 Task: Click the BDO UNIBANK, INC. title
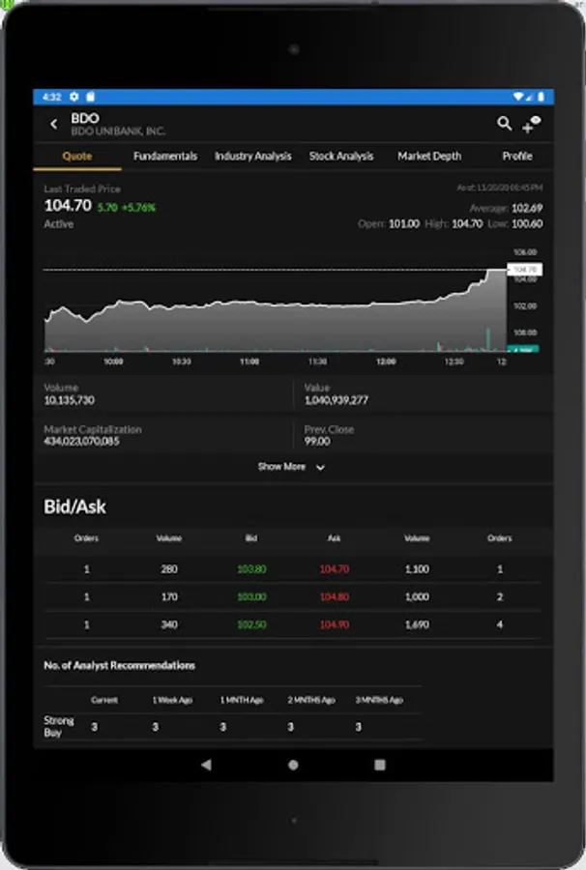pos(118,131)
